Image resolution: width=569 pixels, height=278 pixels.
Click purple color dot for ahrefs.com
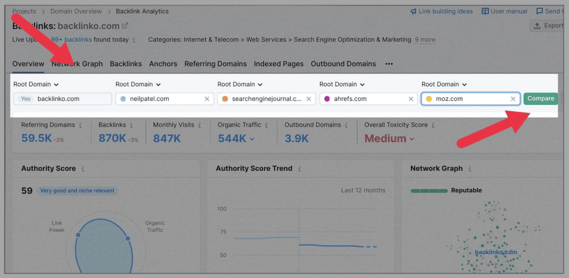point(327,99)
